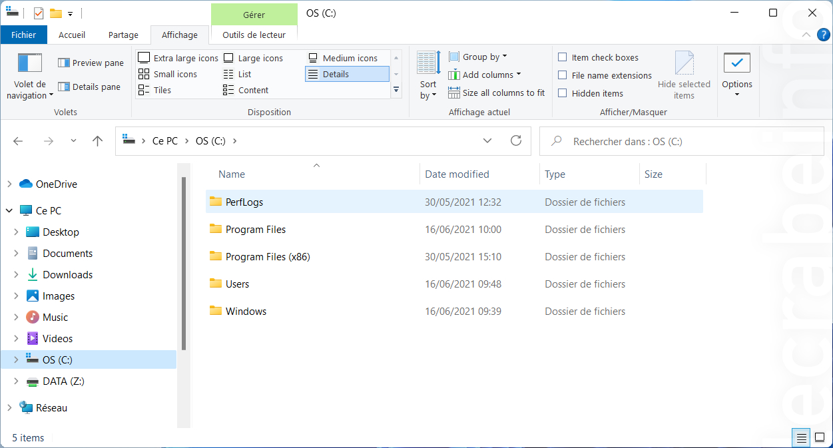Switch to details view via status bar icon
Viewport: 833px width, 448px height.
click(802, 437)
